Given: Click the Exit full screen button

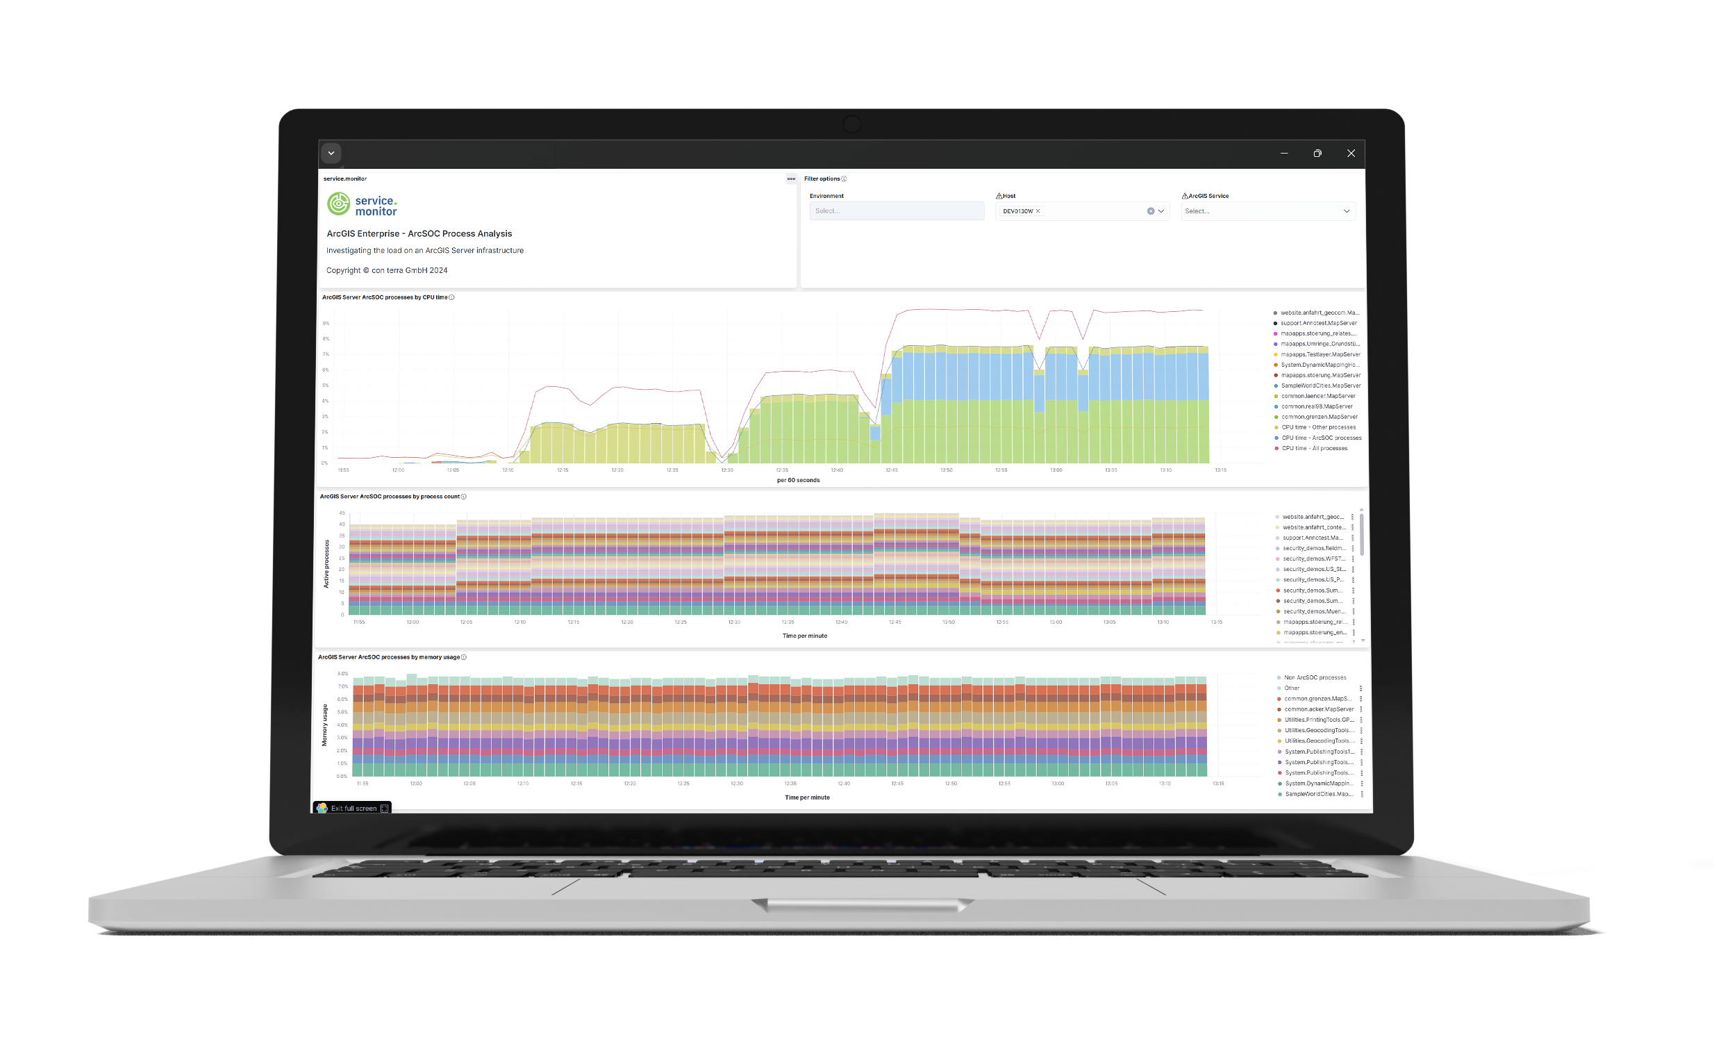Looking at the screenshot, I should (x=353, y=808).
